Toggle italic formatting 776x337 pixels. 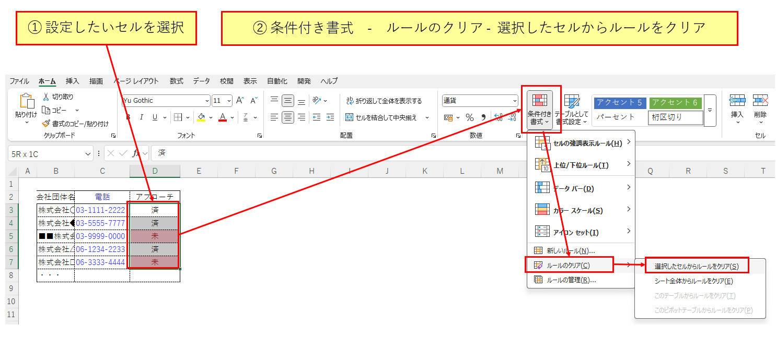coord(141,117)
